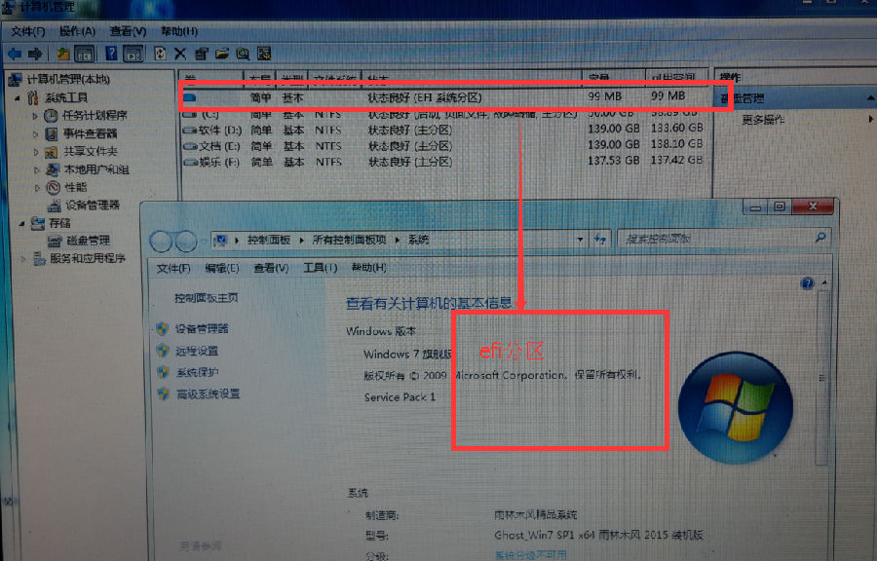Select 性能 in the tree

pos(76,187)
